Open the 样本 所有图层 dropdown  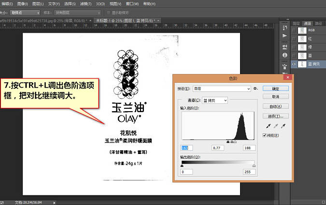78,13
